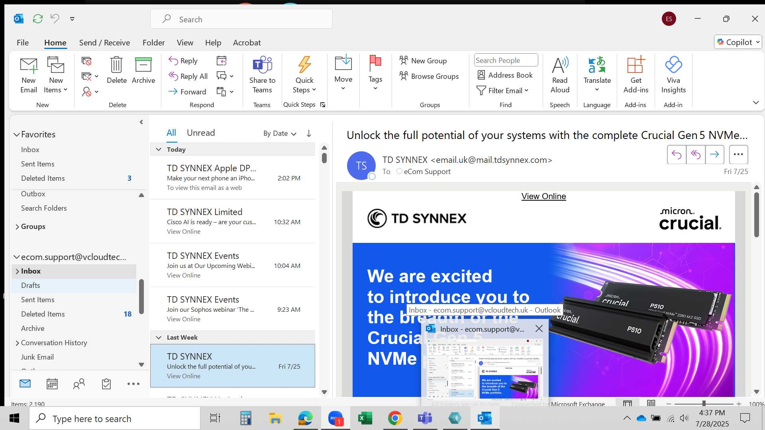Viewport: 765px width, 430px height.
Task: Click the Meeting reply icon
Action: (222, 61)
